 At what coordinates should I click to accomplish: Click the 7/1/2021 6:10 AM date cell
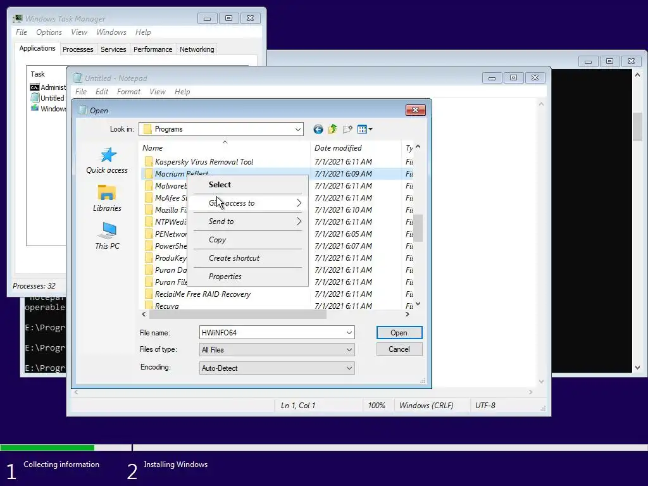coord(343,210)
